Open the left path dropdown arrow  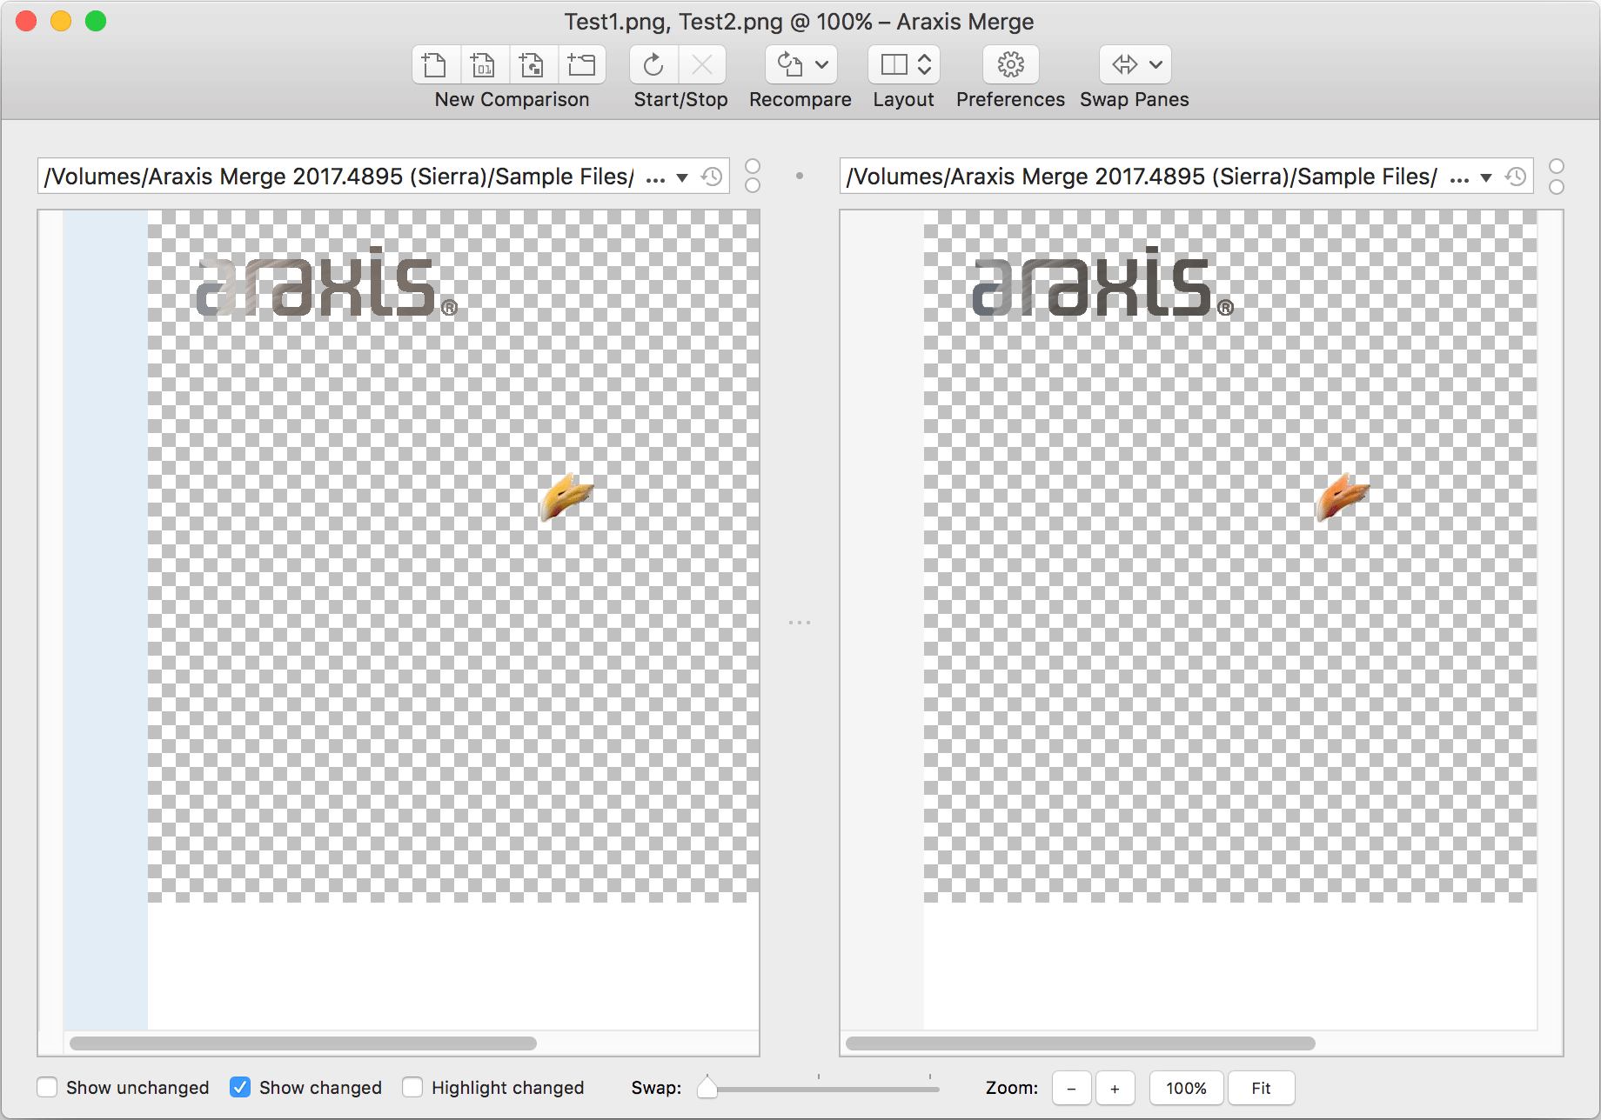(x=683, y=176)
